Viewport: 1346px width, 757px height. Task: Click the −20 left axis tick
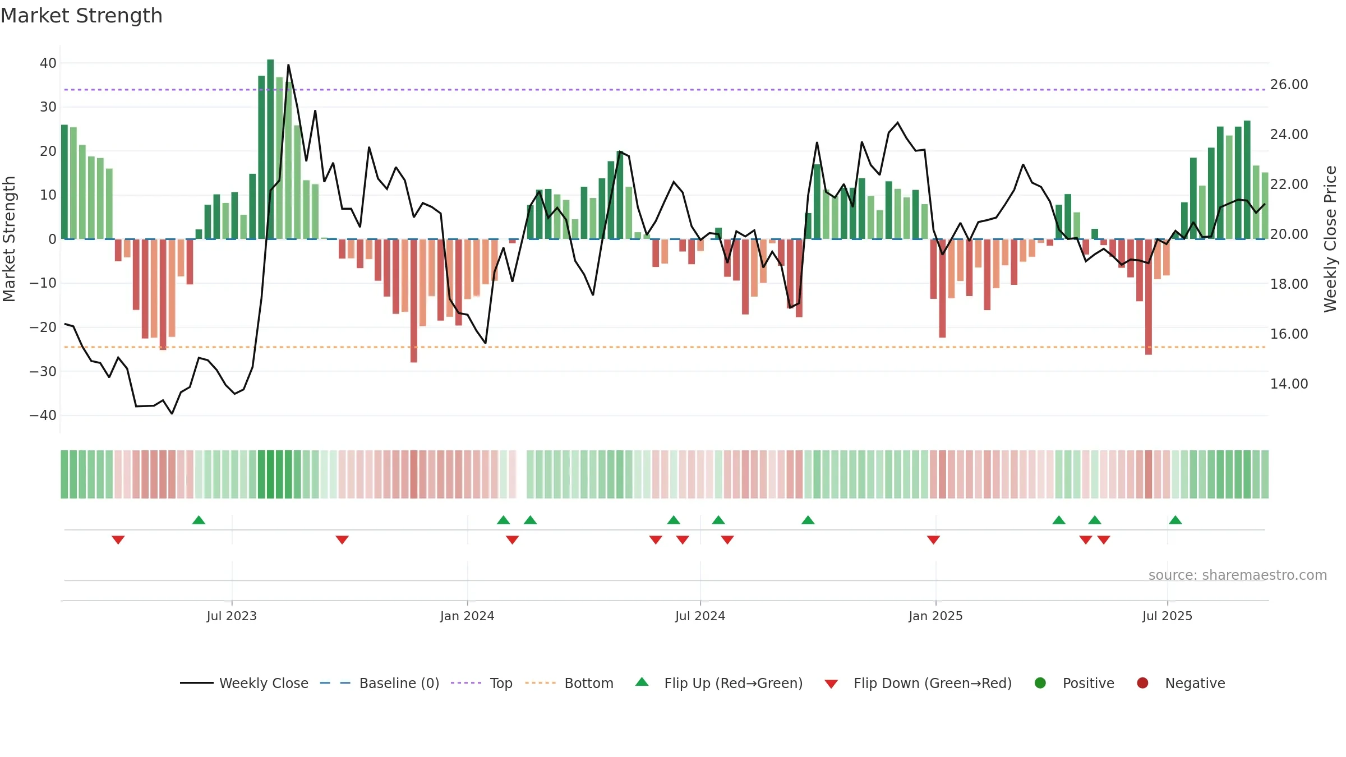pos(43,327)
